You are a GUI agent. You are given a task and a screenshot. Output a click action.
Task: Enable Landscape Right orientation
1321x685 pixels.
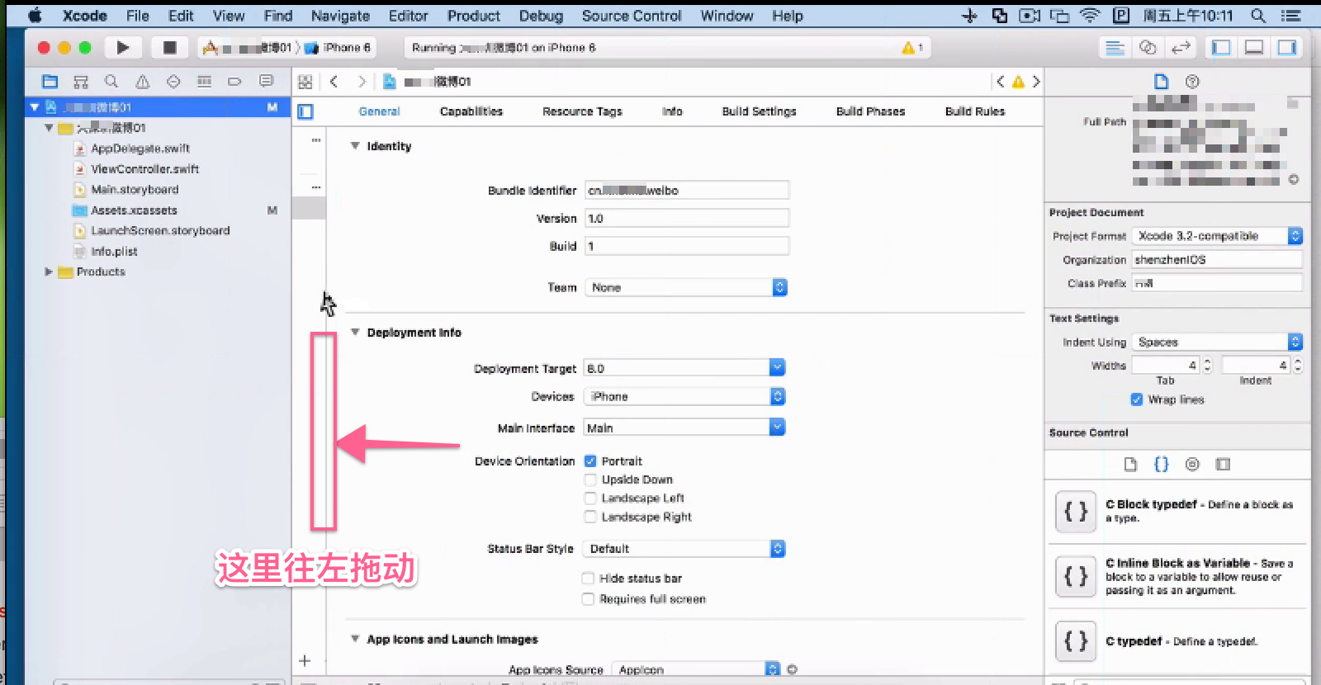590,517
